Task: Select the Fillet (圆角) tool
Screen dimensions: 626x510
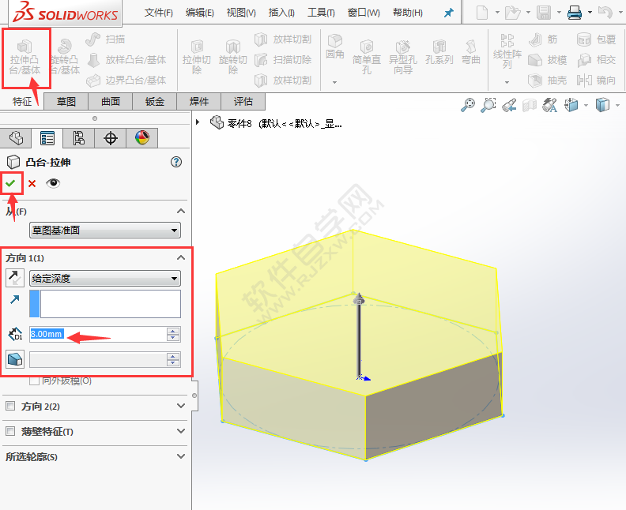Action: (335, 47)
